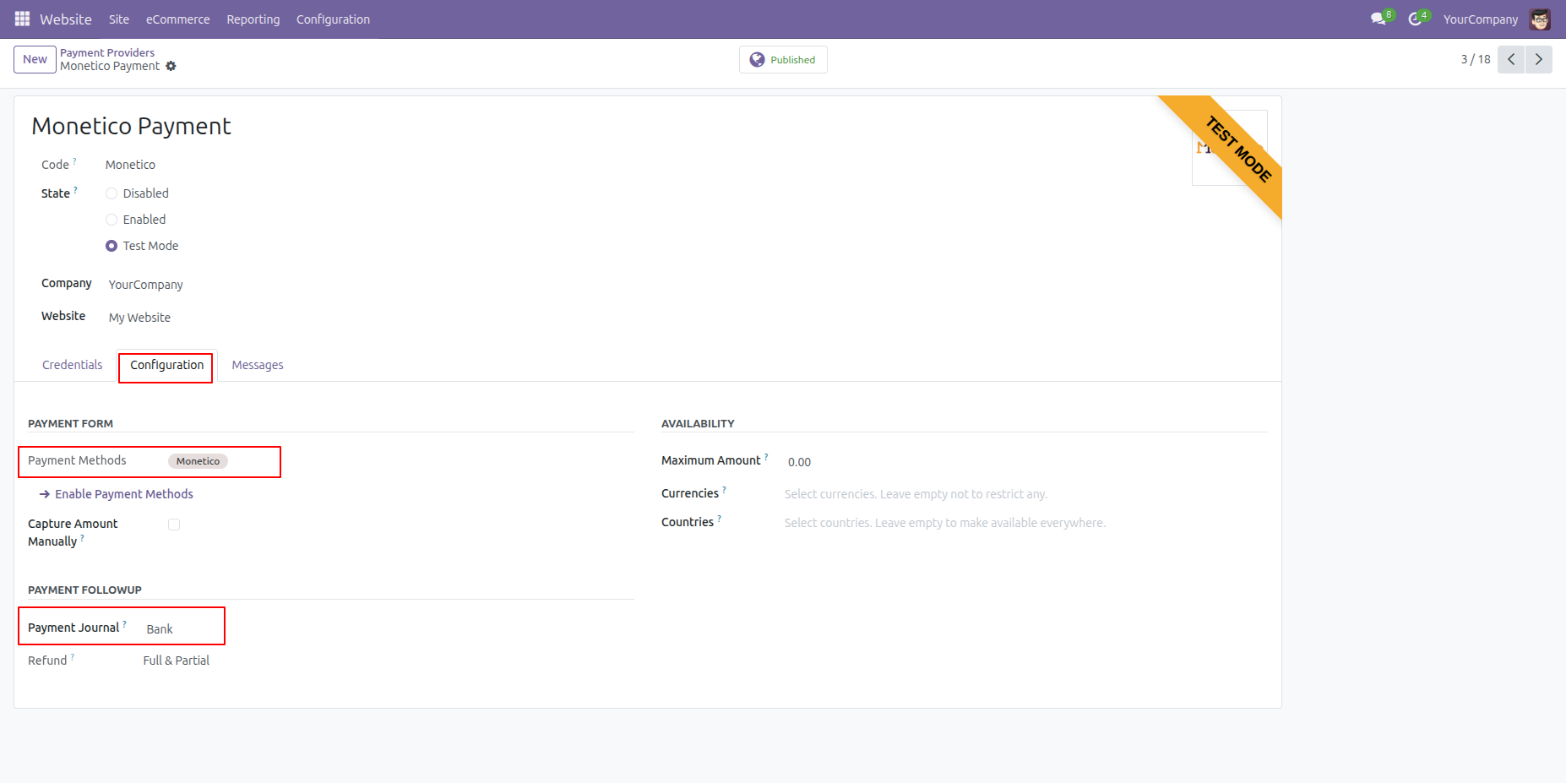Edit the Monetico Payment name field

click(131, 126)
